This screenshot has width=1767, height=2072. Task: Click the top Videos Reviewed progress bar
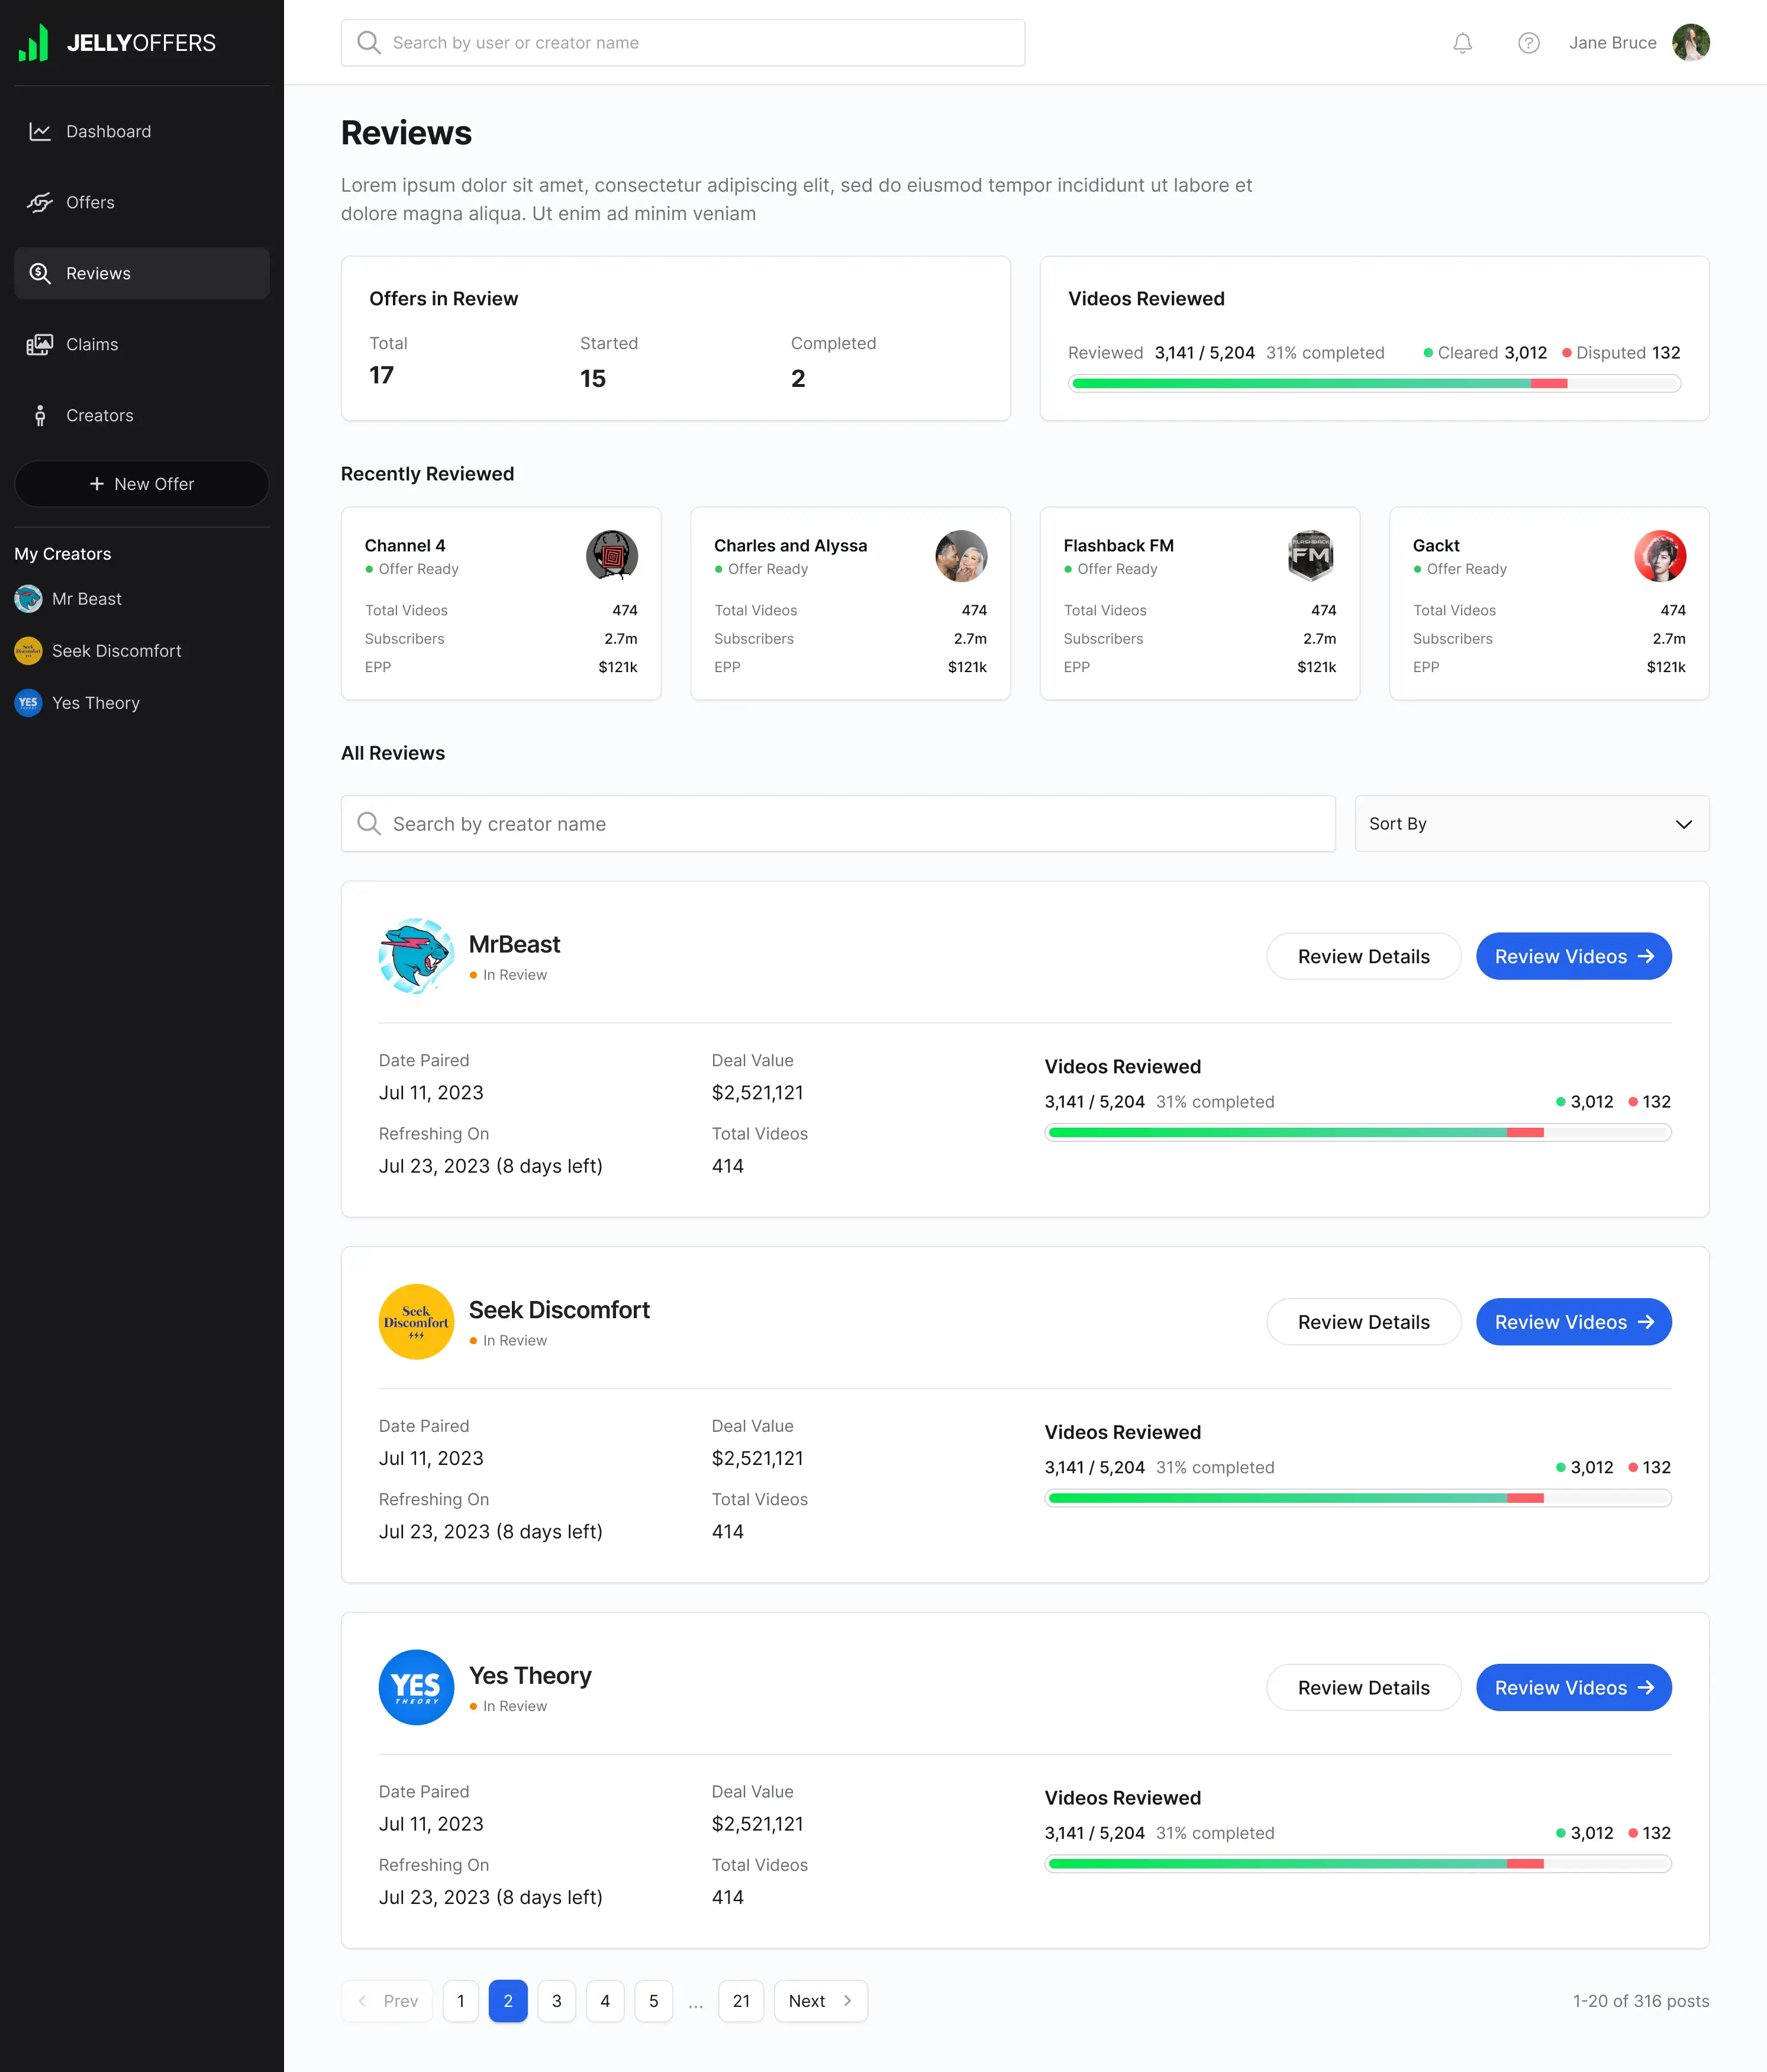click(x=1374, y=384)
